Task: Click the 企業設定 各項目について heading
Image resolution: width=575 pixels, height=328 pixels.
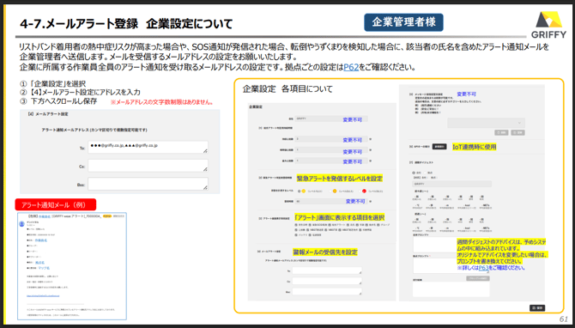Action: [x=287, y=89]
